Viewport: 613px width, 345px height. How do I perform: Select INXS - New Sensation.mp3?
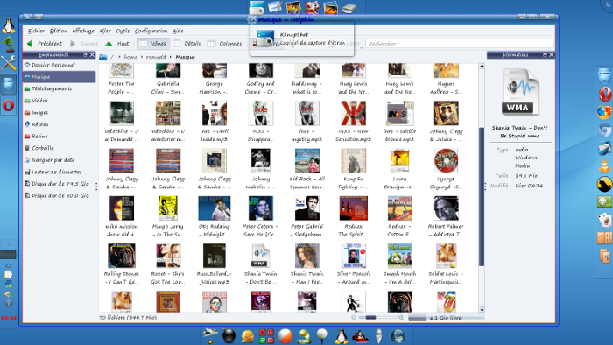point(353,122)
